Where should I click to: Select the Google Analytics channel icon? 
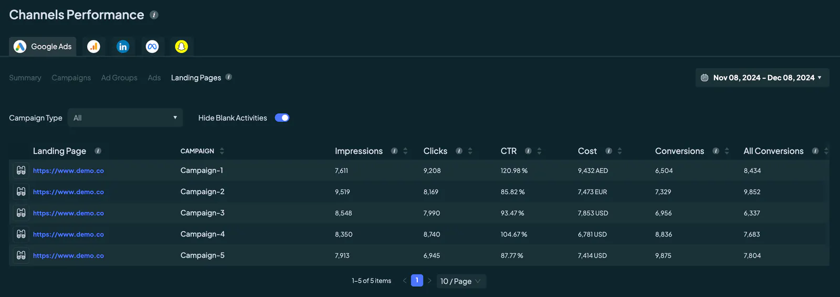pos(93,46)
